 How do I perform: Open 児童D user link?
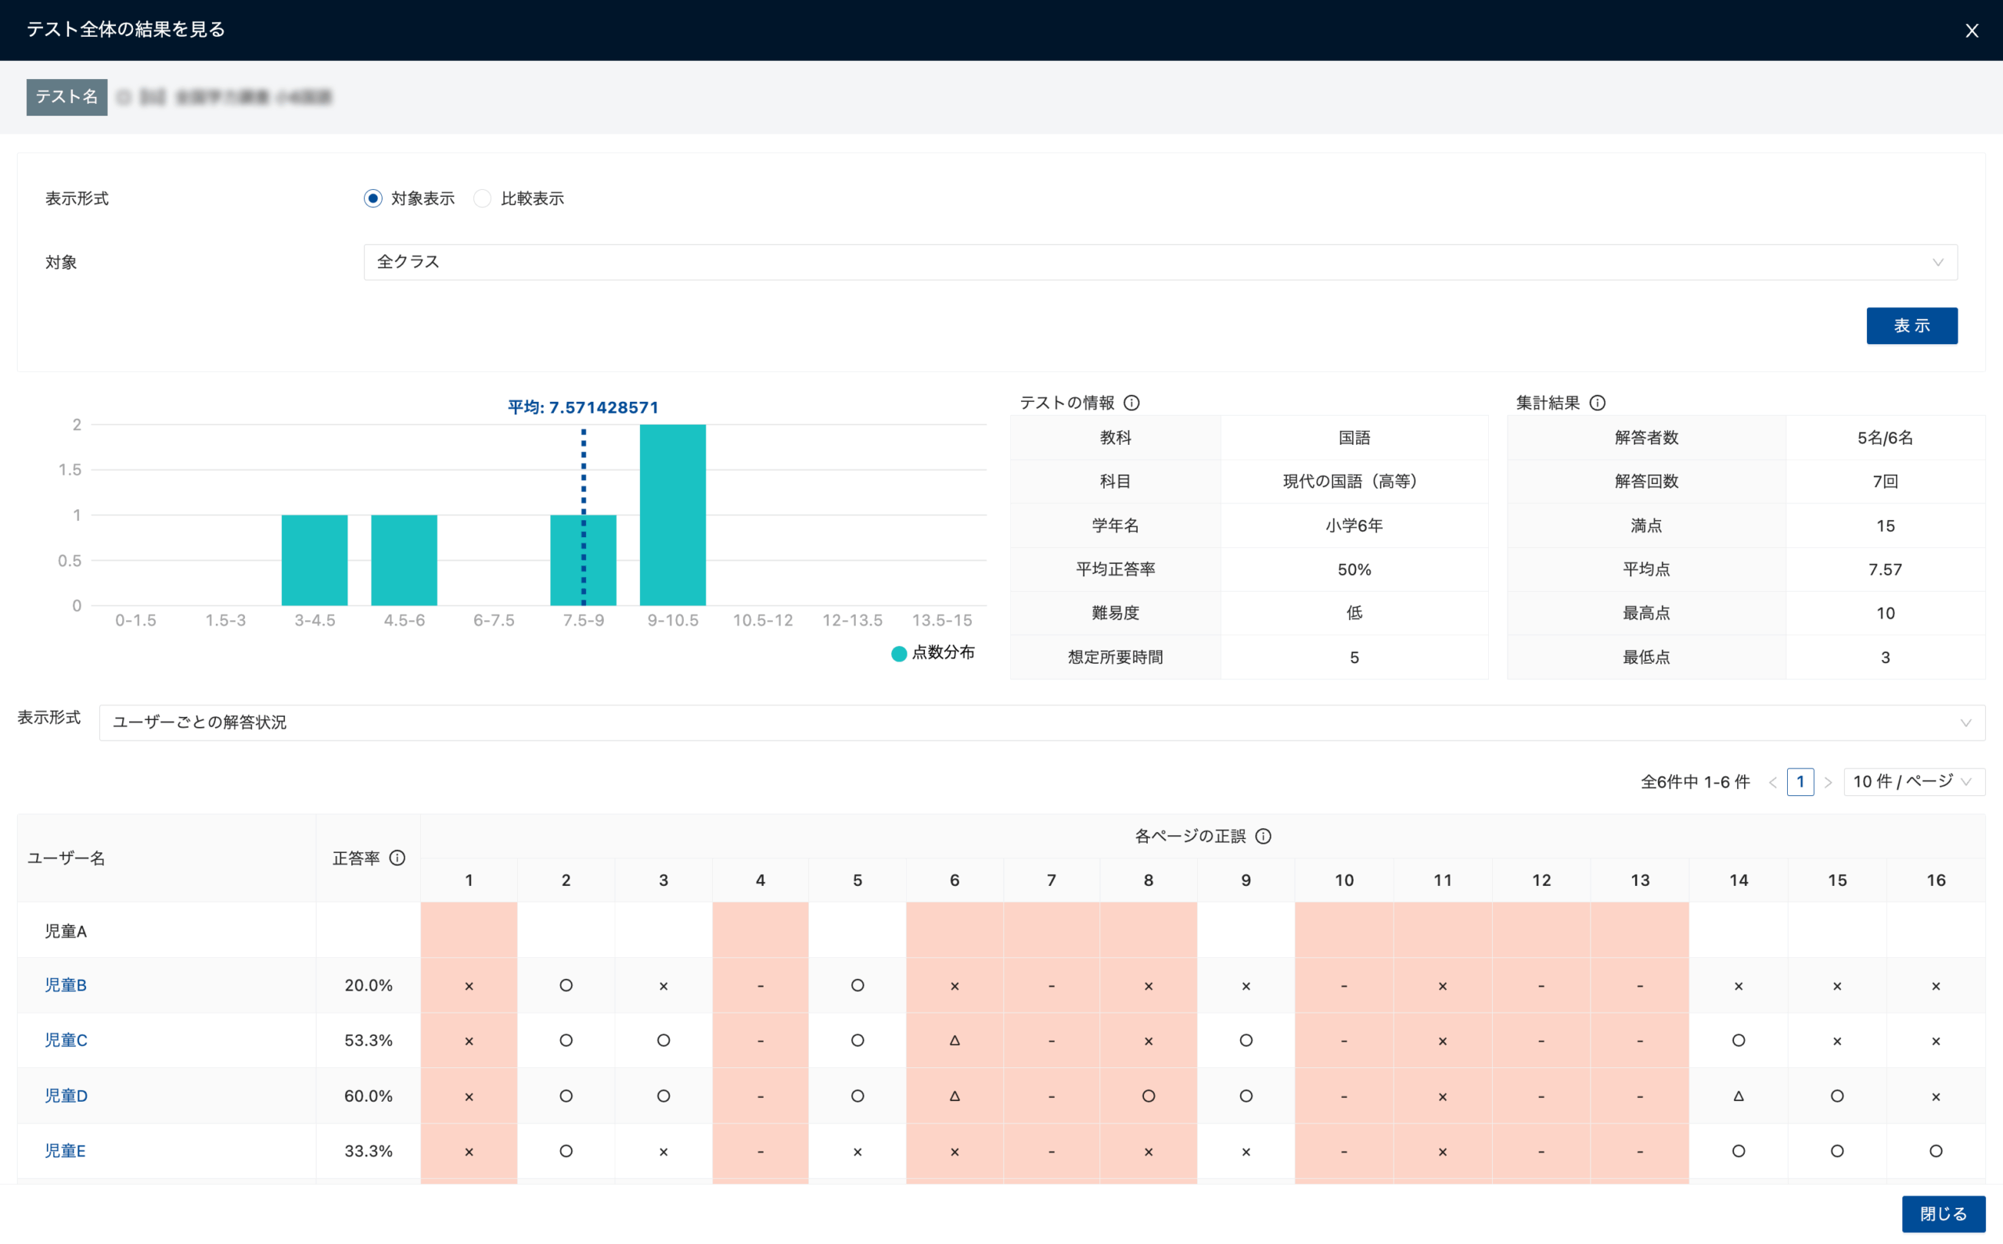[x=66, y=1096]
